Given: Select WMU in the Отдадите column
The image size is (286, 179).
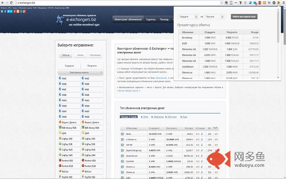Looking at the screenshot, I should tap(69, 106).
